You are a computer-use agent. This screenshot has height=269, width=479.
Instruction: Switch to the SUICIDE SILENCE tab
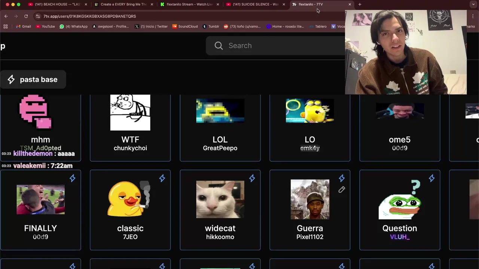255,4
